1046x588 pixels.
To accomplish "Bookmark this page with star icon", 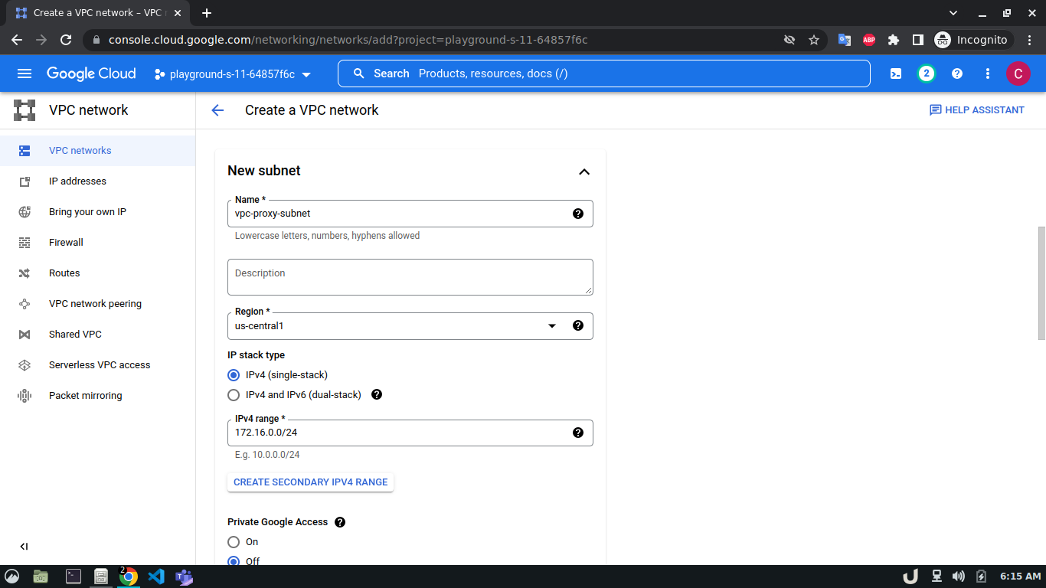I will click(814, 40).
